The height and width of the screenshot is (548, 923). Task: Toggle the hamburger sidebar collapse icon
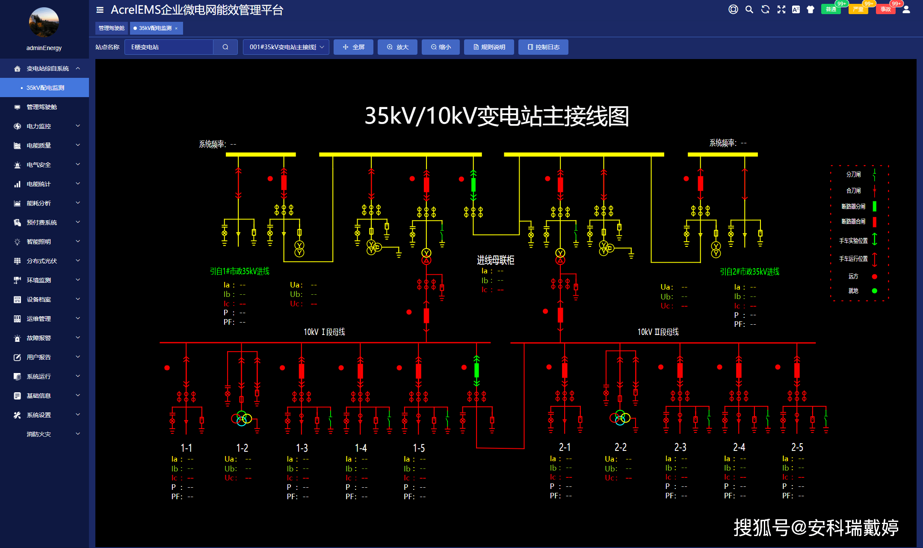point(100,10)
